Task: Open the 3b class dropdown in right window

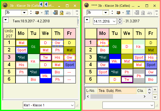Action: tap(106, 13)
